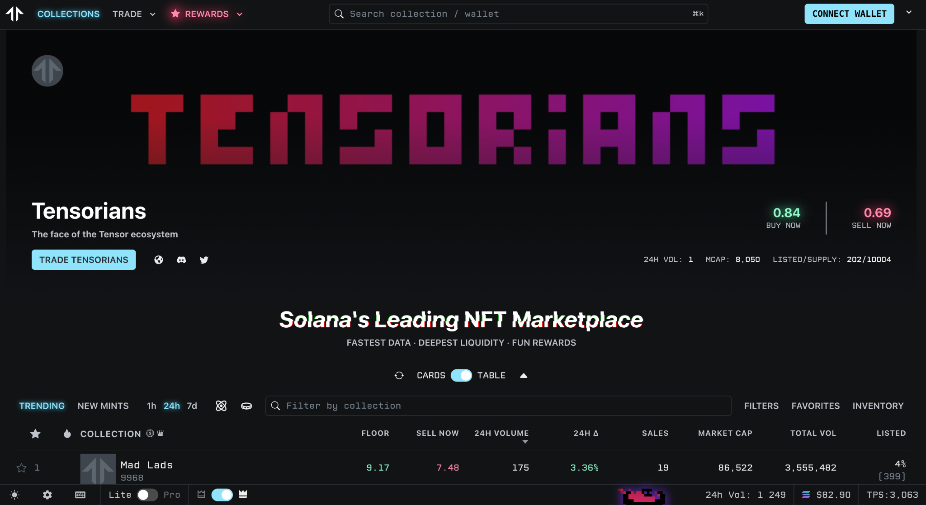926x505 pixels.
Task: Open the Tensorians website globe icon
Action: point(159,260)
